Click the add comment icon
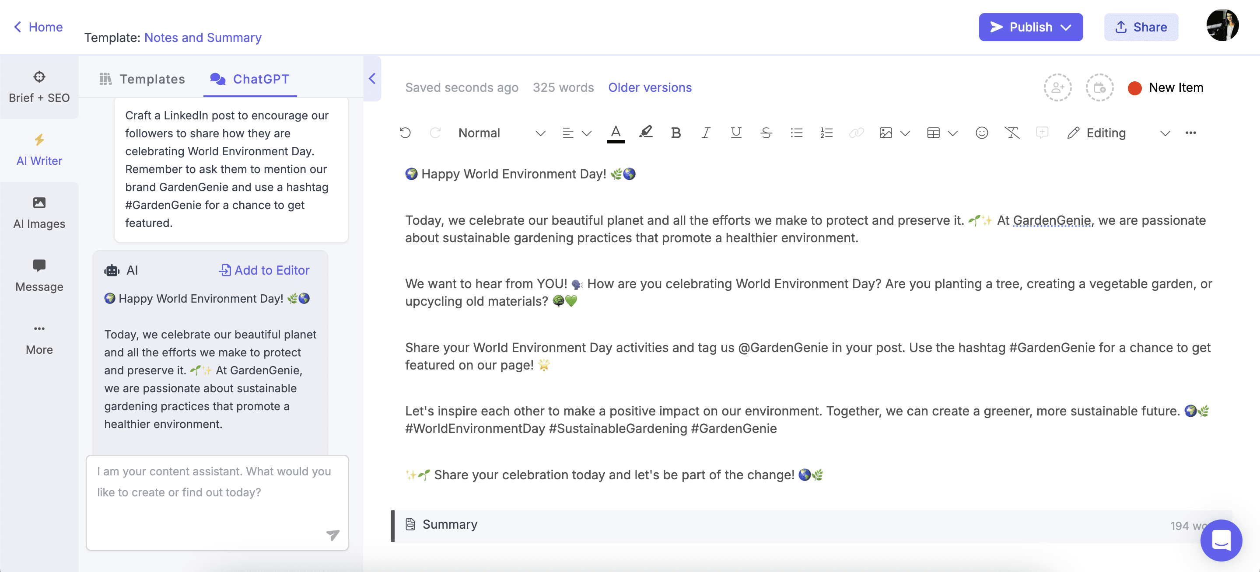 [1042, 133]
